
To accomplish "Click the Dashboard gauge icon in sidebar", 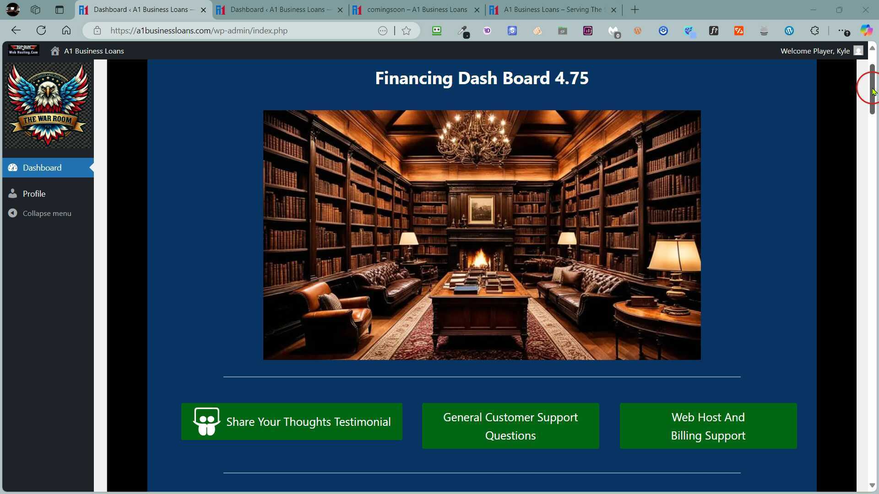I will pos(13,168).
